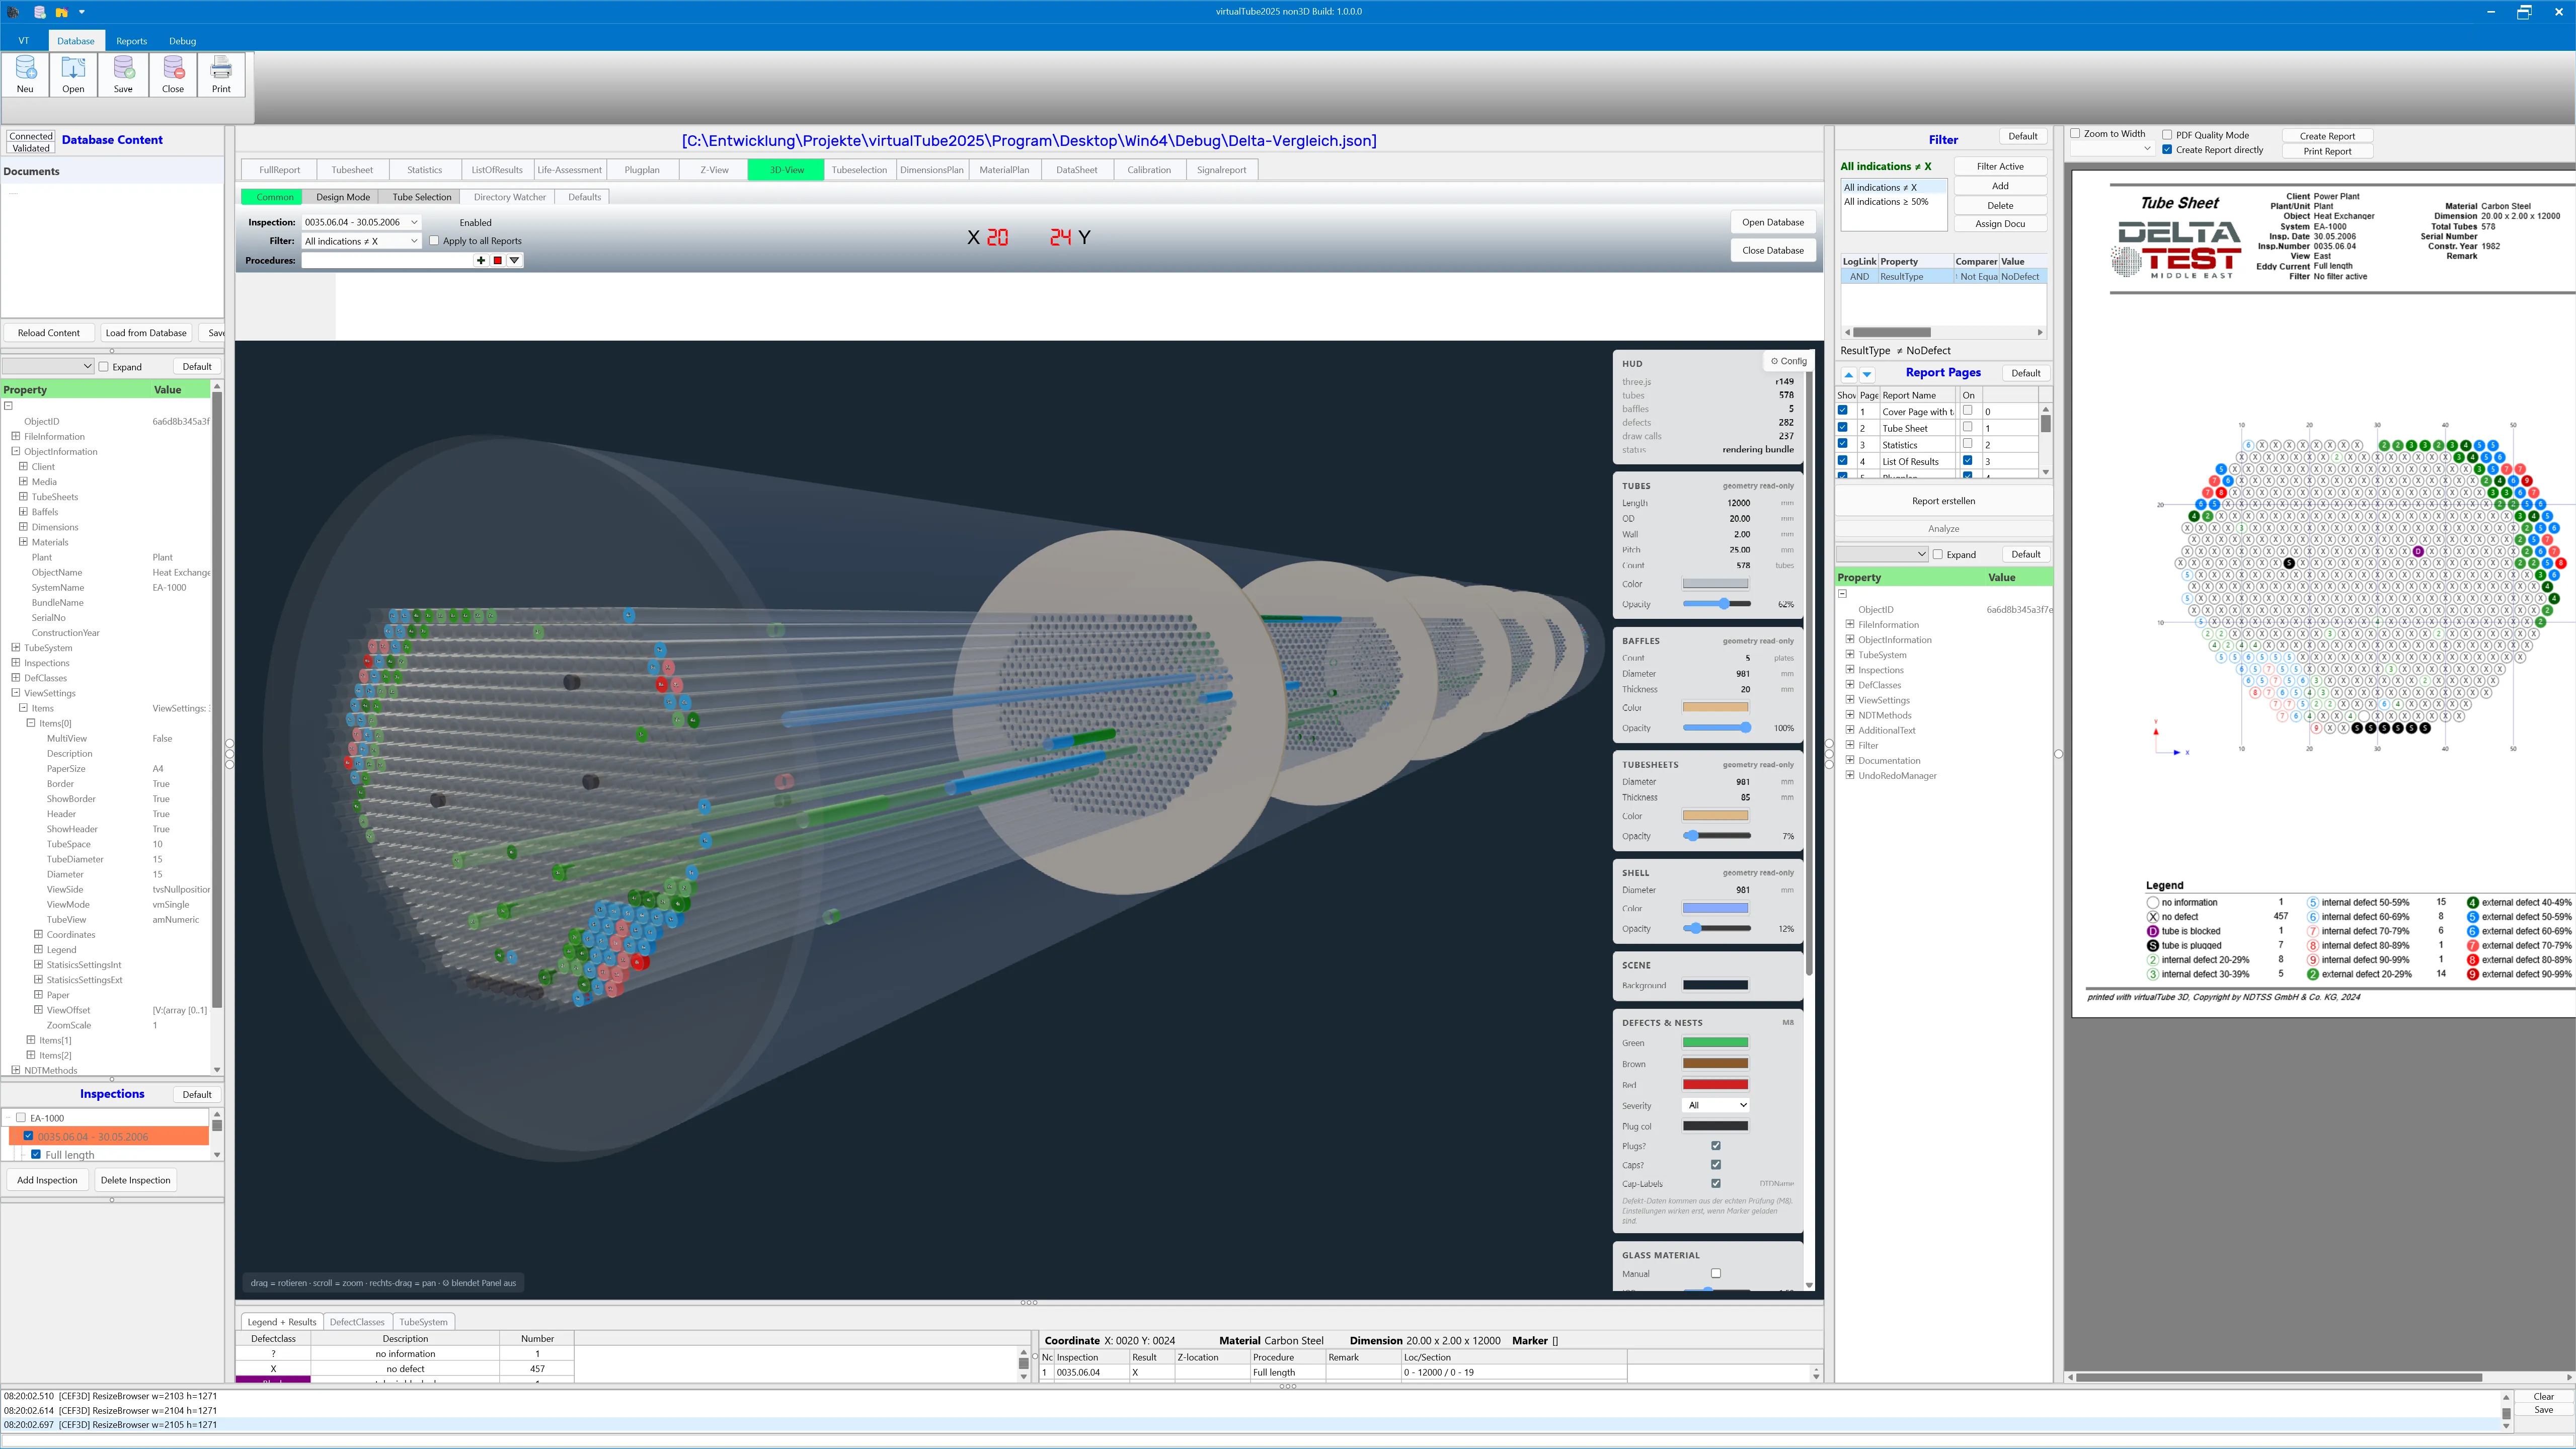Expand the Baffles node in left tree
Image resolution: width=2576 pixels, height=1449 pixels.
[x=23, y=511]
